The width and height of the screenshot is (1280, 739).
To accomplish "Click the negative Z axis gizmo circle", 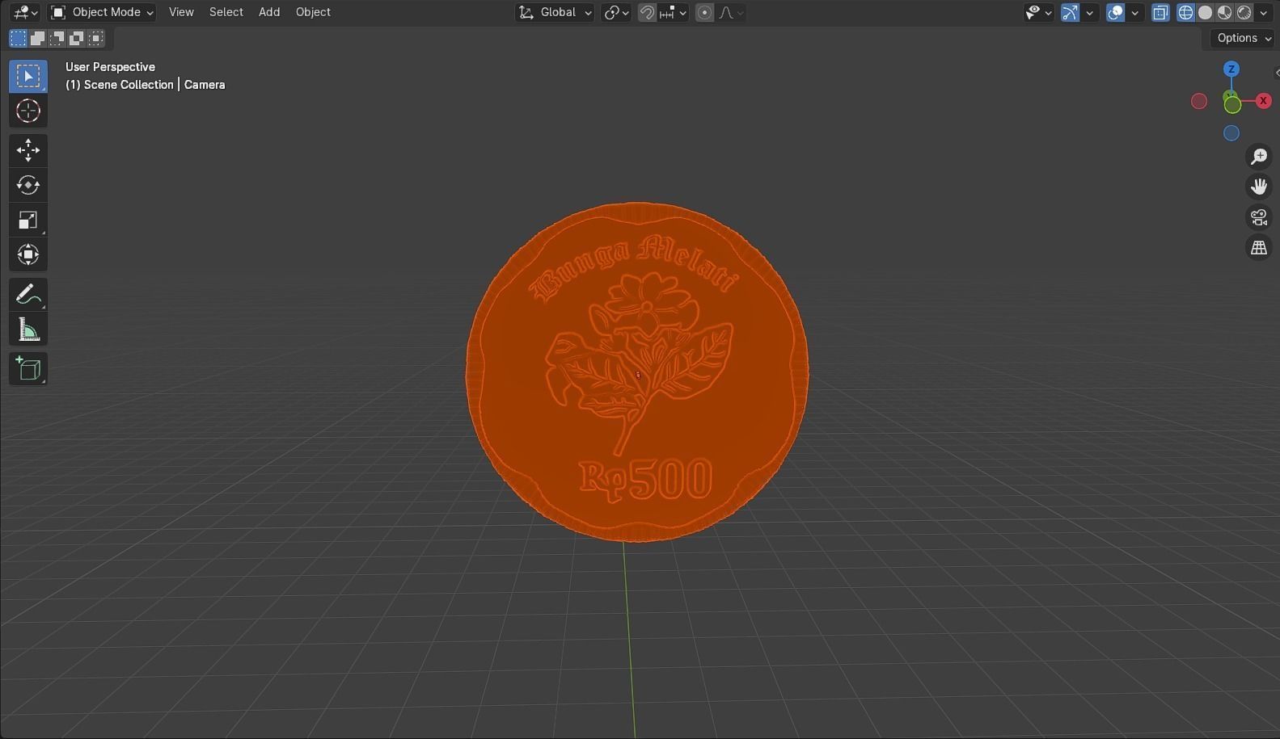I will (x=1231, y=133).
